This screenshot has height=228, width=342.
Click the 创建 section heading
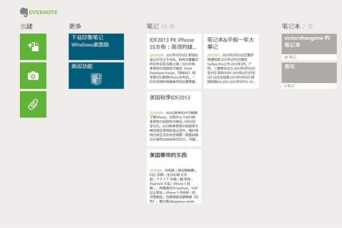pyautogui.click(x=26, y=26)
